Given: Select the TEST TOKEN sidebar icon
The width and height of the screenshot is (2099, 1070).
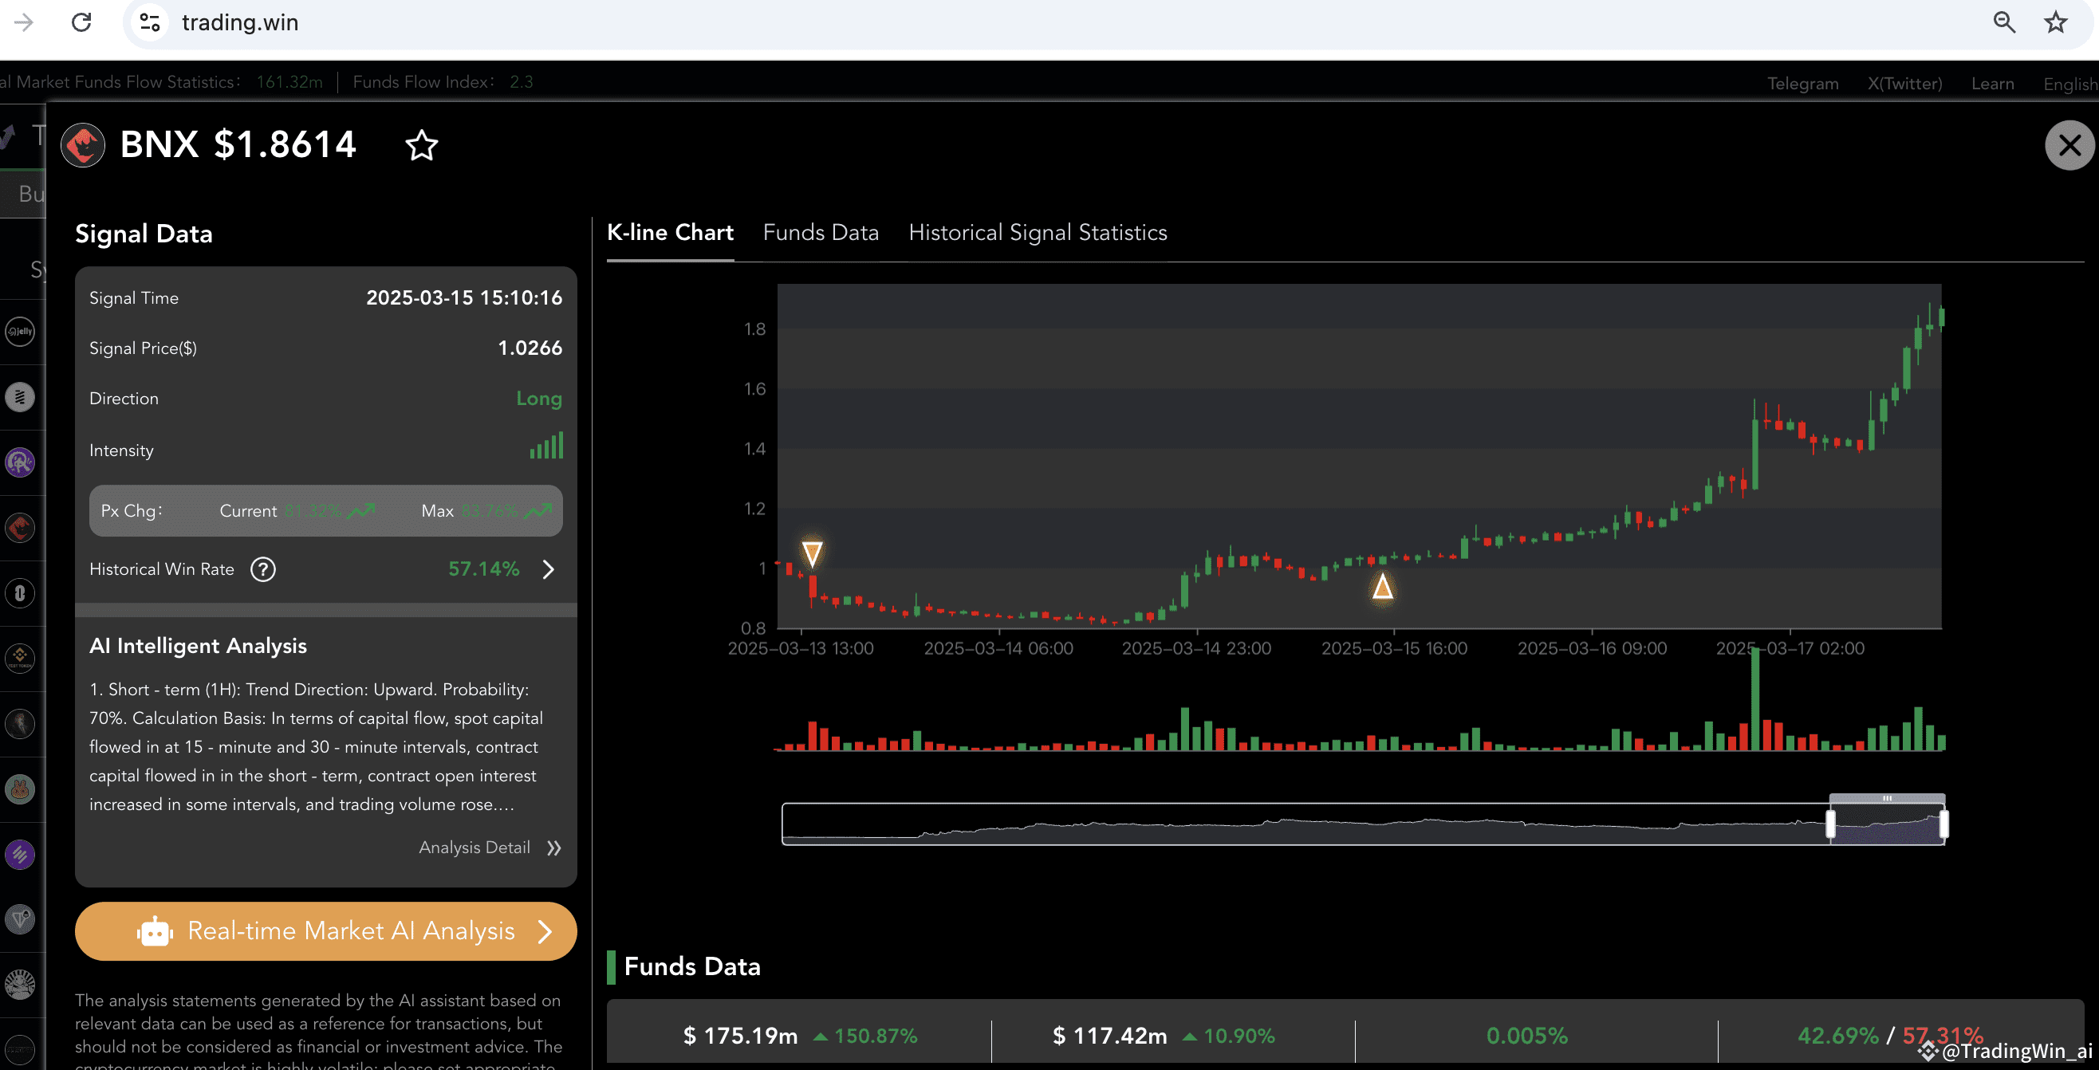Looking at the screenshot, I should [21, 658].
